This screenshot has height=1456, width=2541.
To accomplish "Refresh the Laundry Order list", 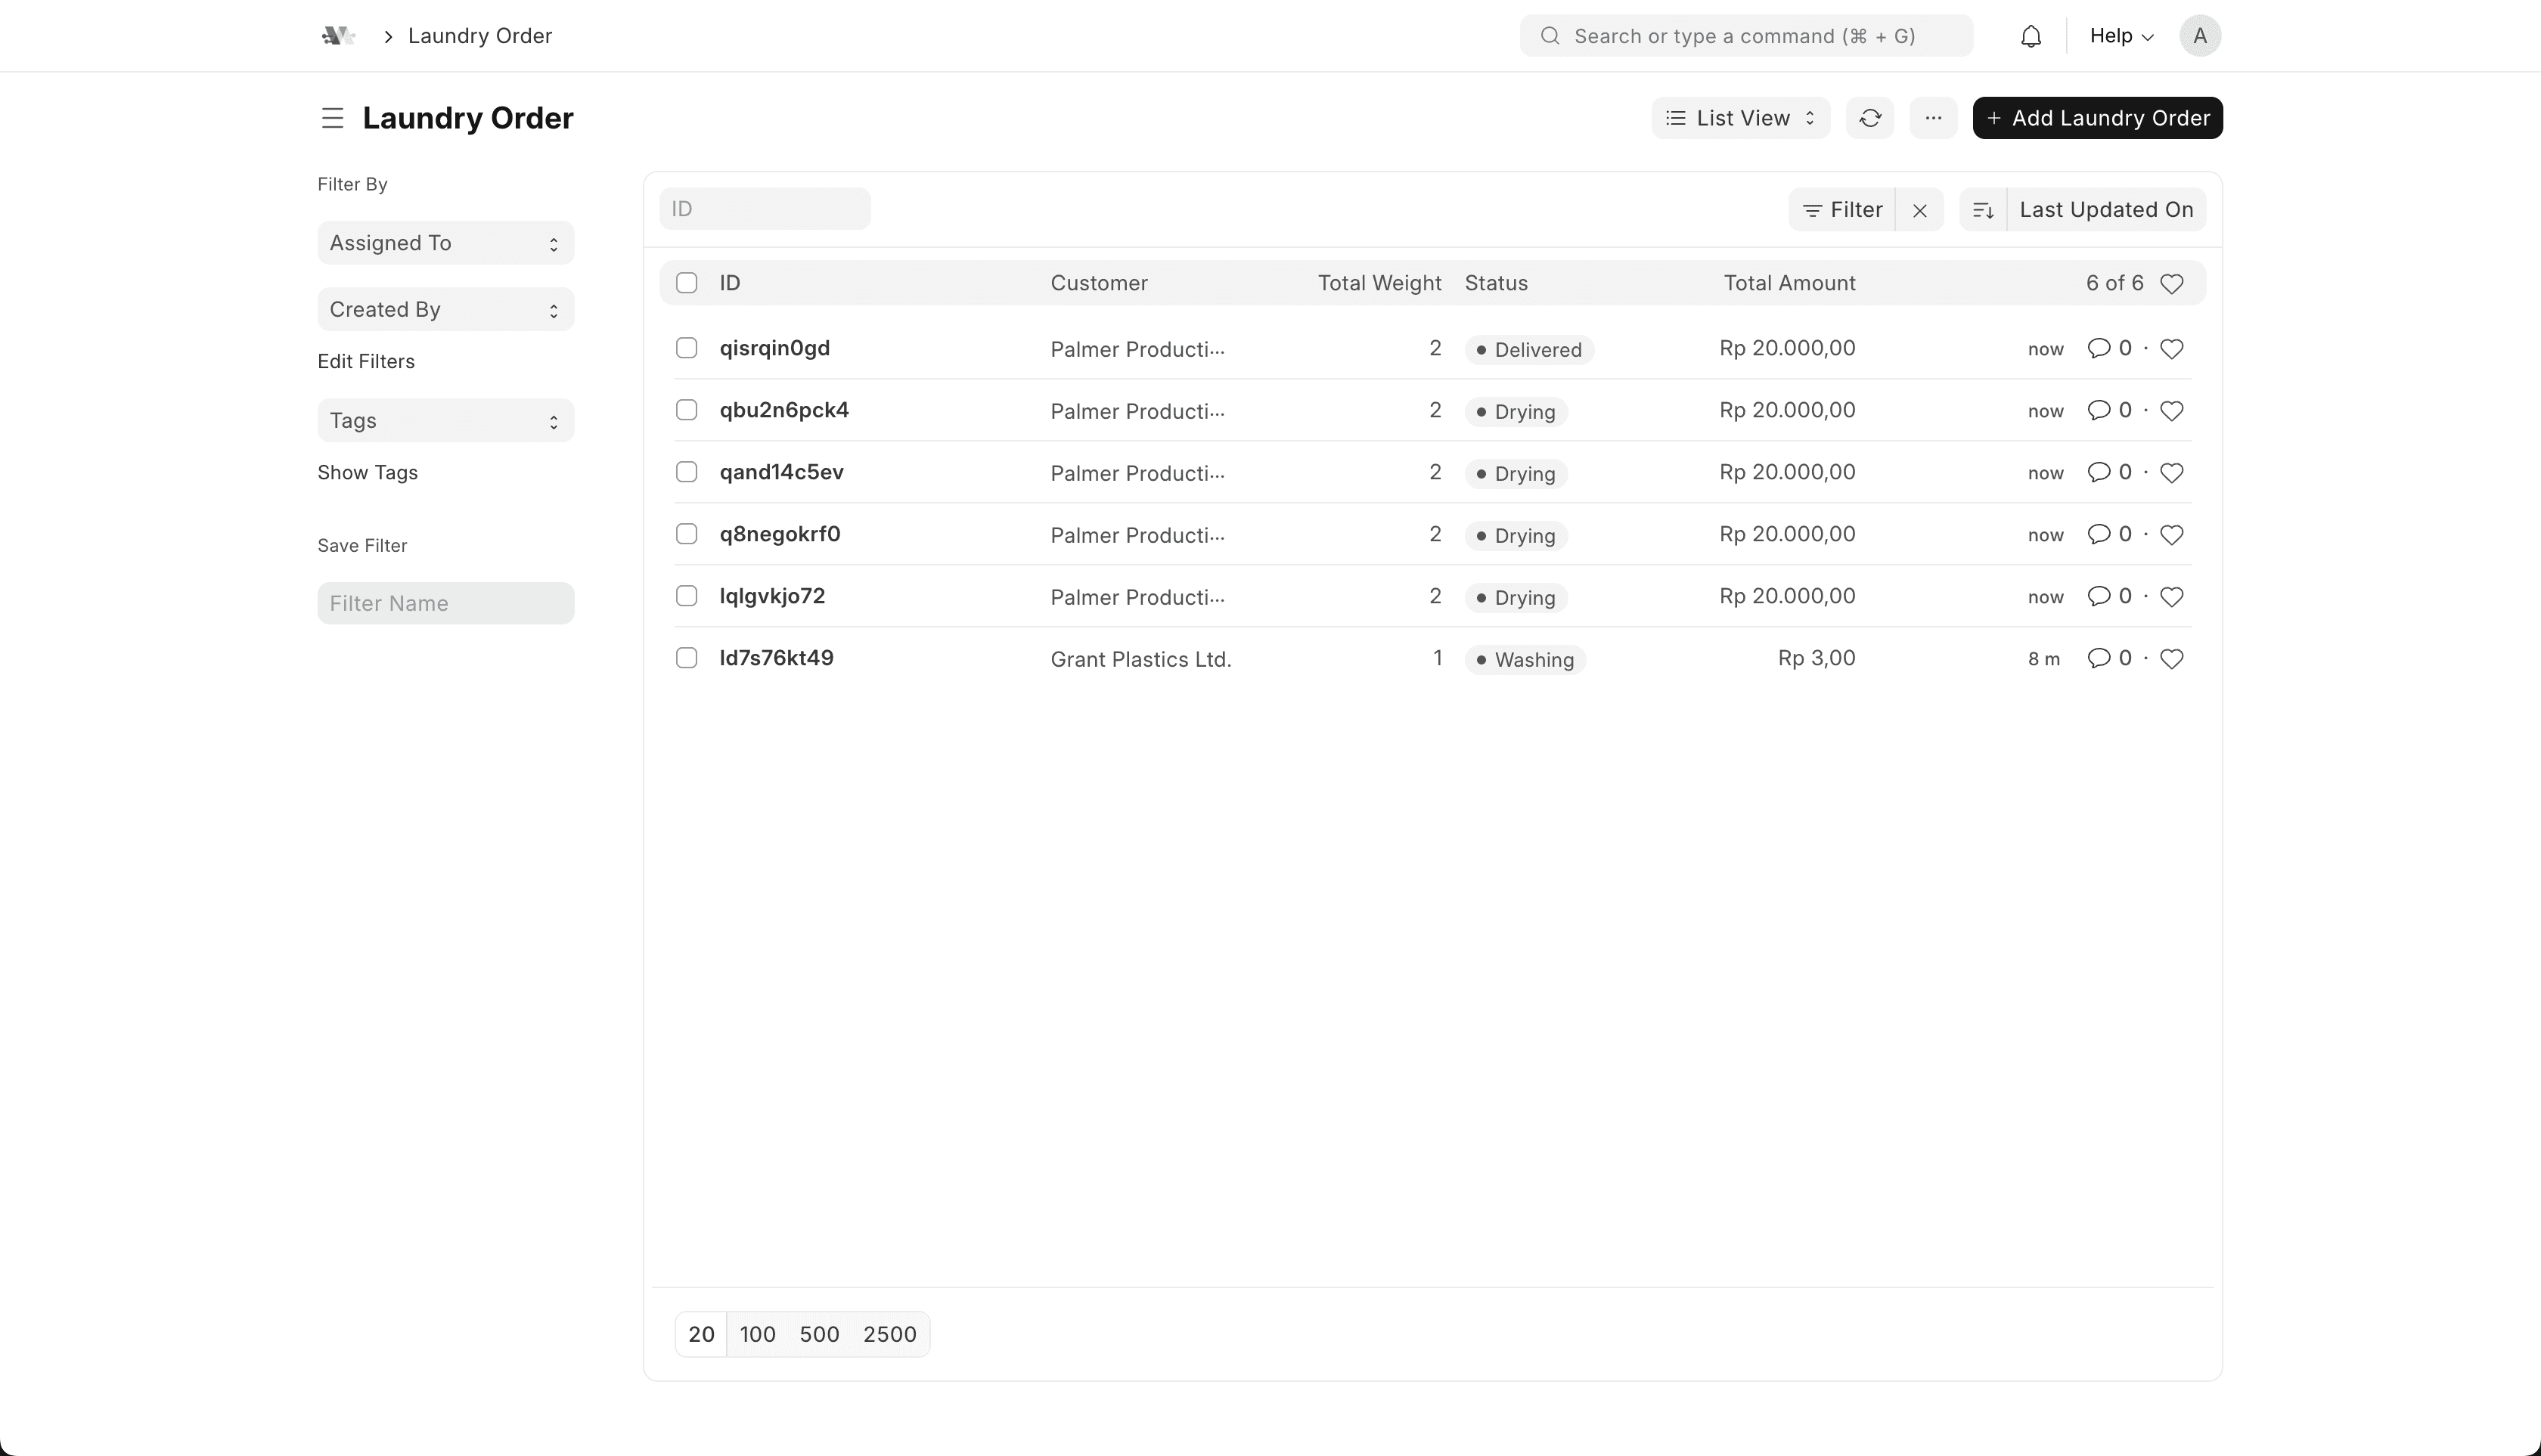I will [x=1869, y=118].
